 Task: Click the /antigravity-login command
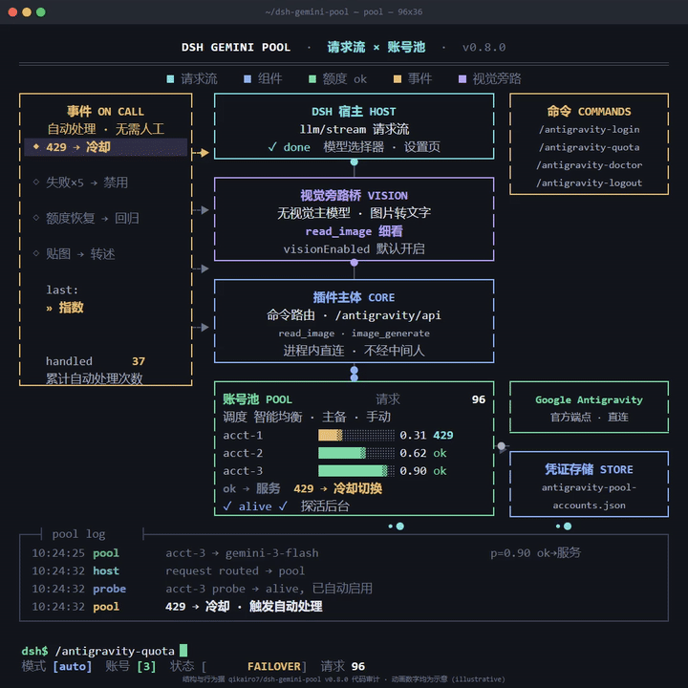pyautogui.click(x=590, y=129)
